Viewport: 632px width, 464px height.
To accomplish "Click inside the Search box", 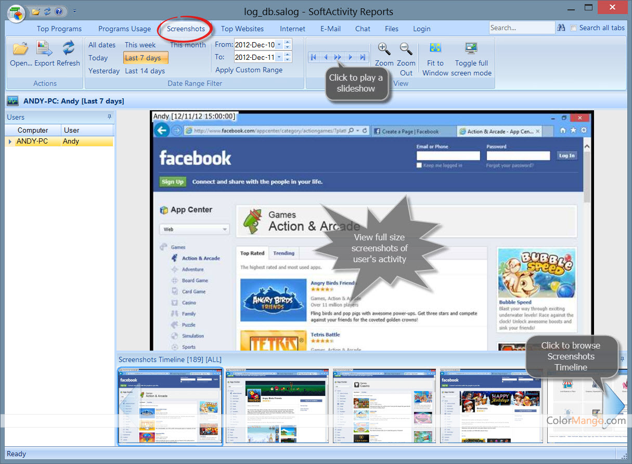I will [x=522, y=28].
